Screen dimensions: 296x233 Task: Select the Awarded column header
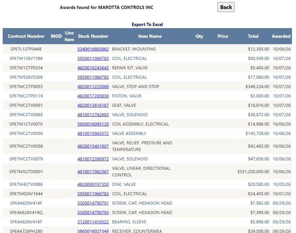point(281,36)
